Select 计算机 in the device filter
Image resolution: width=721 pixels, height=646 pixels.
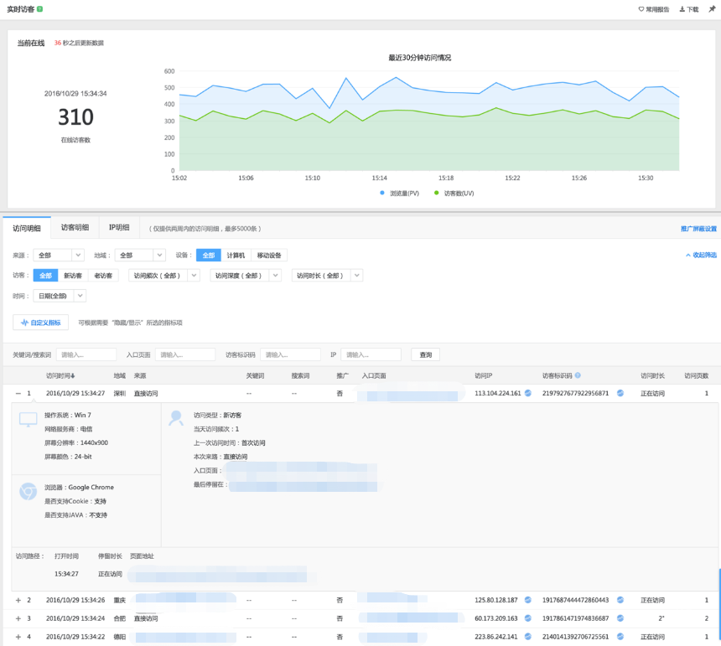[x=236, y=256]
